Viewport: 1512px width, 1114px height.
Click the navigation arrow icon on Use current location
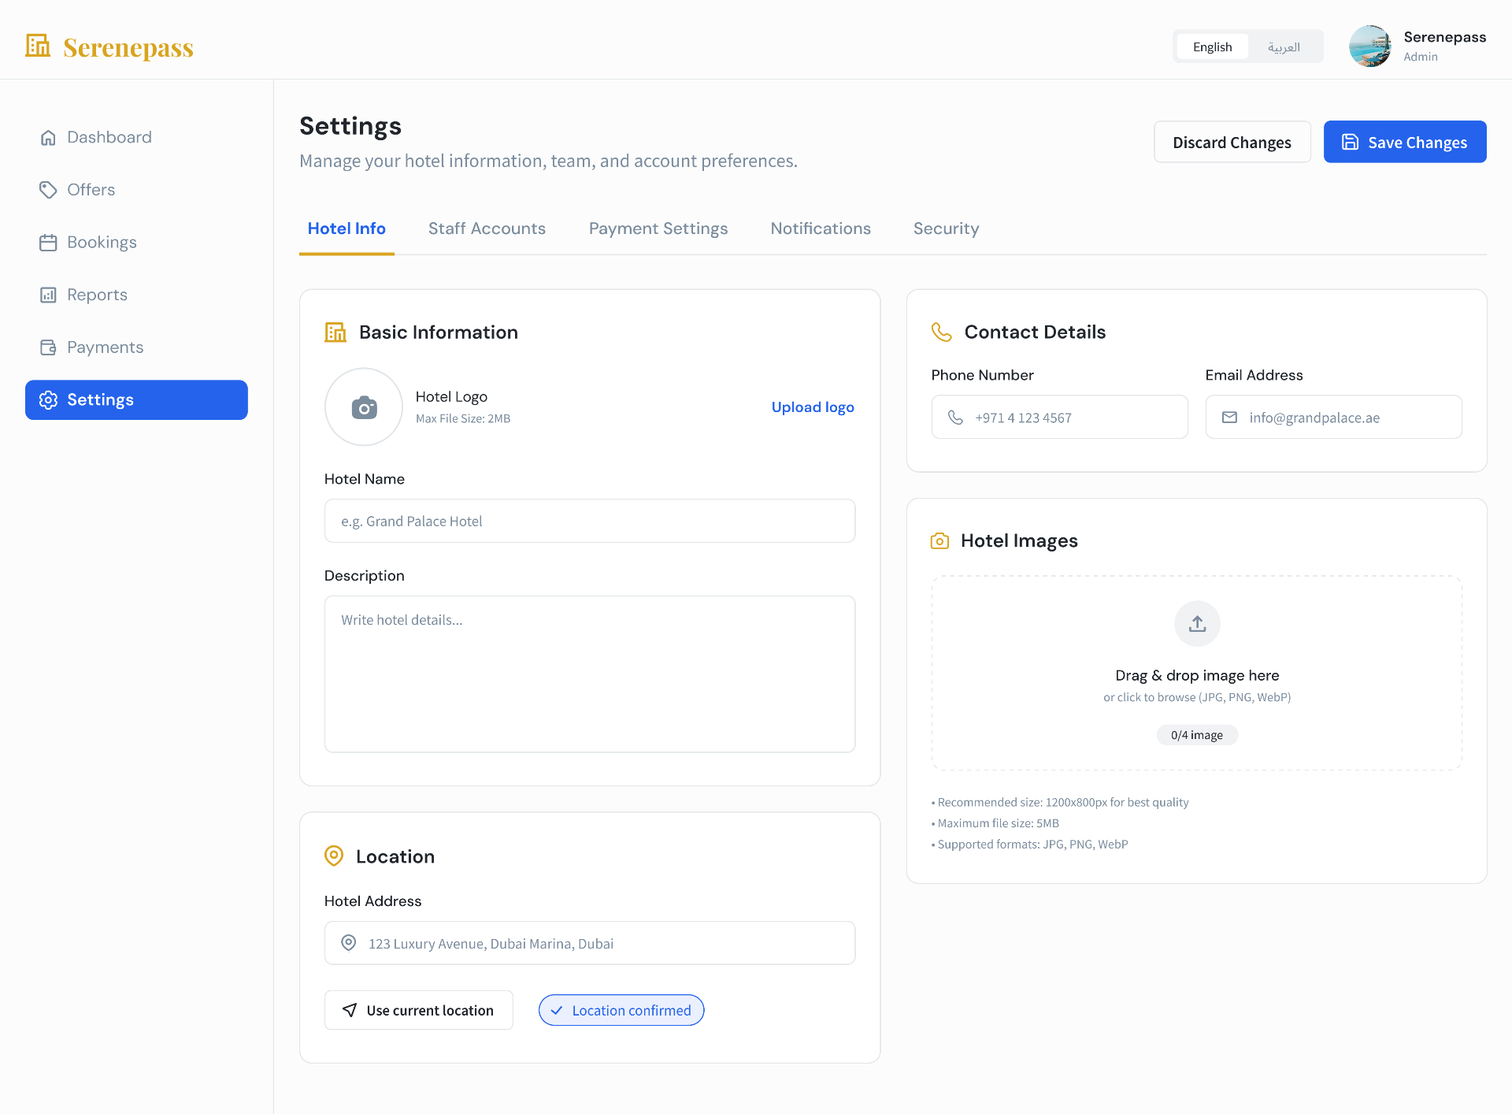pos(350,1010)
